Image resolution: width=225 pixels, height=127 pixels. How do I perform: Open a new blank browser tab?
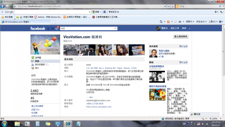click(x=52, y=22)
